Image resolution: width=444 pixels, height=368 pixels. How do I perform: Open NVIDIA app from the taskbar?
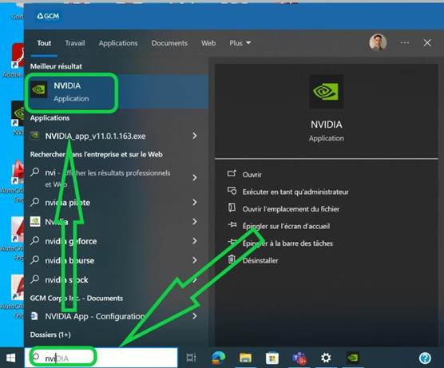coord(353,358)
